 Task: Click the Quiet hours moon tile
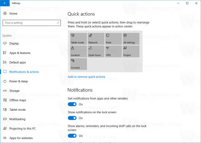tap(96, 51)
